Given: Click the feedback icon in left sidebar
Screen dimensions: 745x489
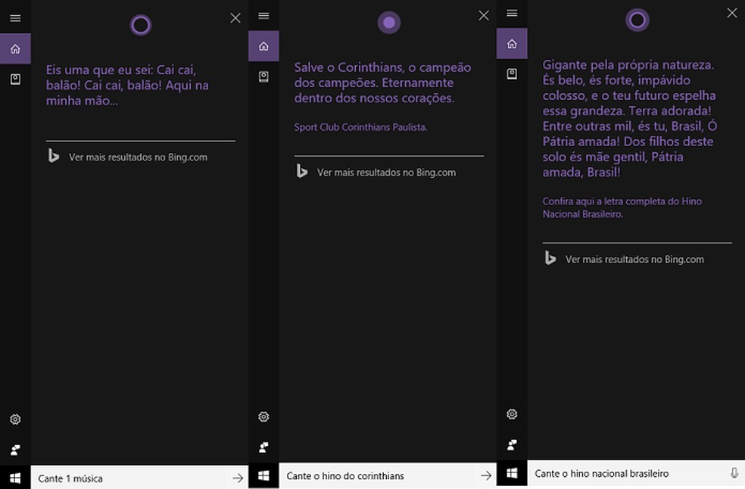Looking at the screenshot, I should coord(15,448).
